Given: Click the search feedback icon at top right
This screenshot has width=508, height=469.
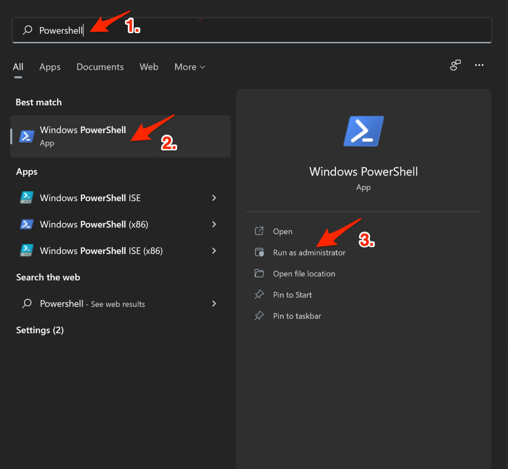Looking at the screenshot, I should 455,65.
